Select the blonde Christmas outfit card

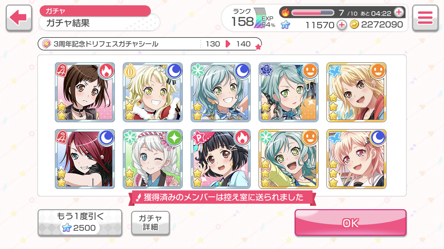click(x=153, y=92)
